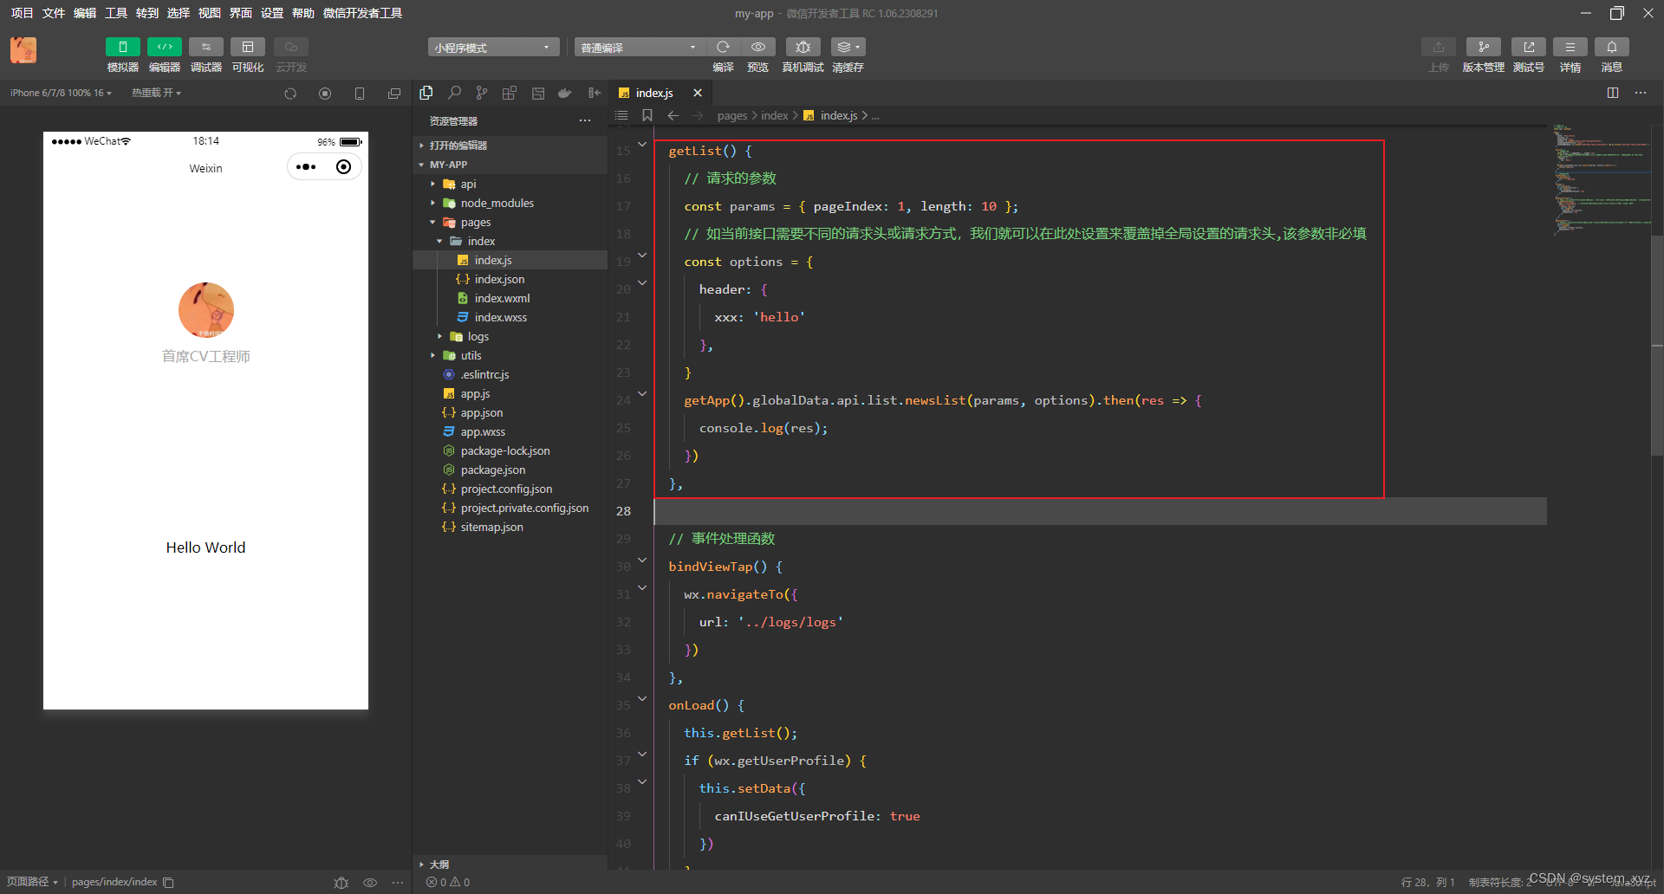Open the hot reload dropdown
The height and width of the screenshot is (894, 1664).
[156, 93]
